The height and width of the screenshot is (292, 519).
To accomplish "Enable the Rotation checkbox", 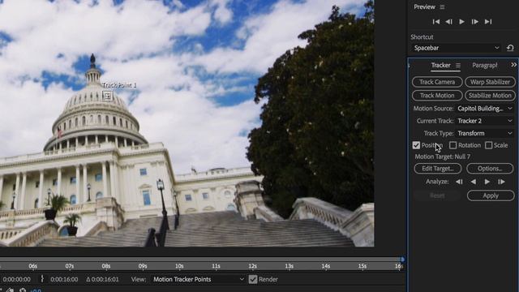I will [453, 145].
